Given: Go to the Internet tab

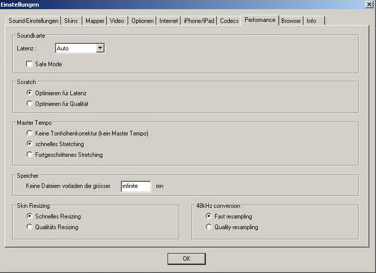Looking at the screenshot, I should click(169, 21).
